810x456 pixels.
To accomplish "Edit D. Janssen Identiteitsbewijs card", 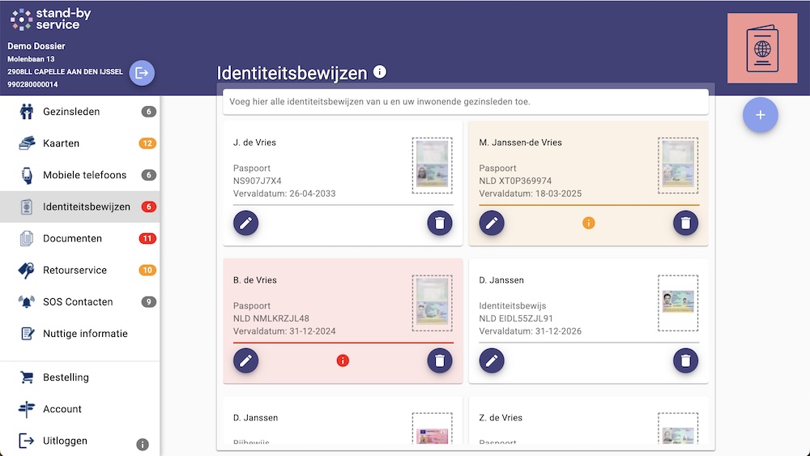I will (x=492, y=360).
